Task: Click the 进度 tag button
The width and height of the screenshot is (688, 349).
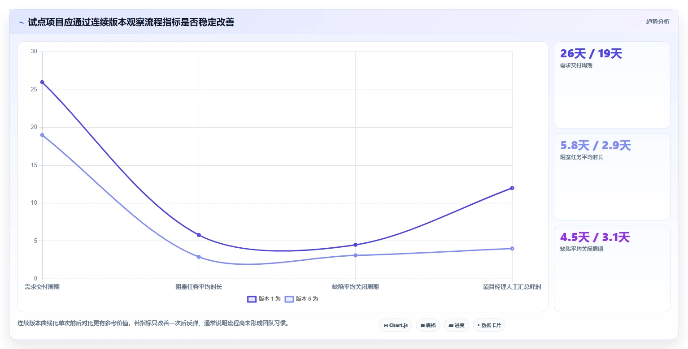Action: coord(457,325)
